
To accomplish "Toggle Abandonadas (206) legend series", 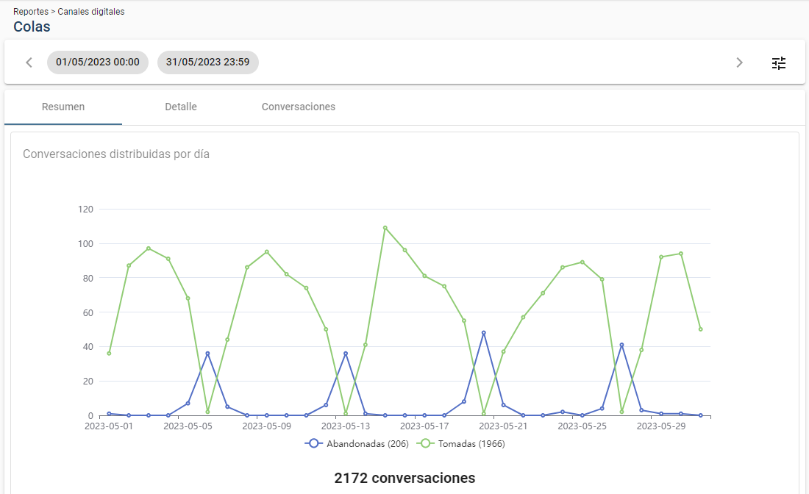I will [x=357, y=443].
